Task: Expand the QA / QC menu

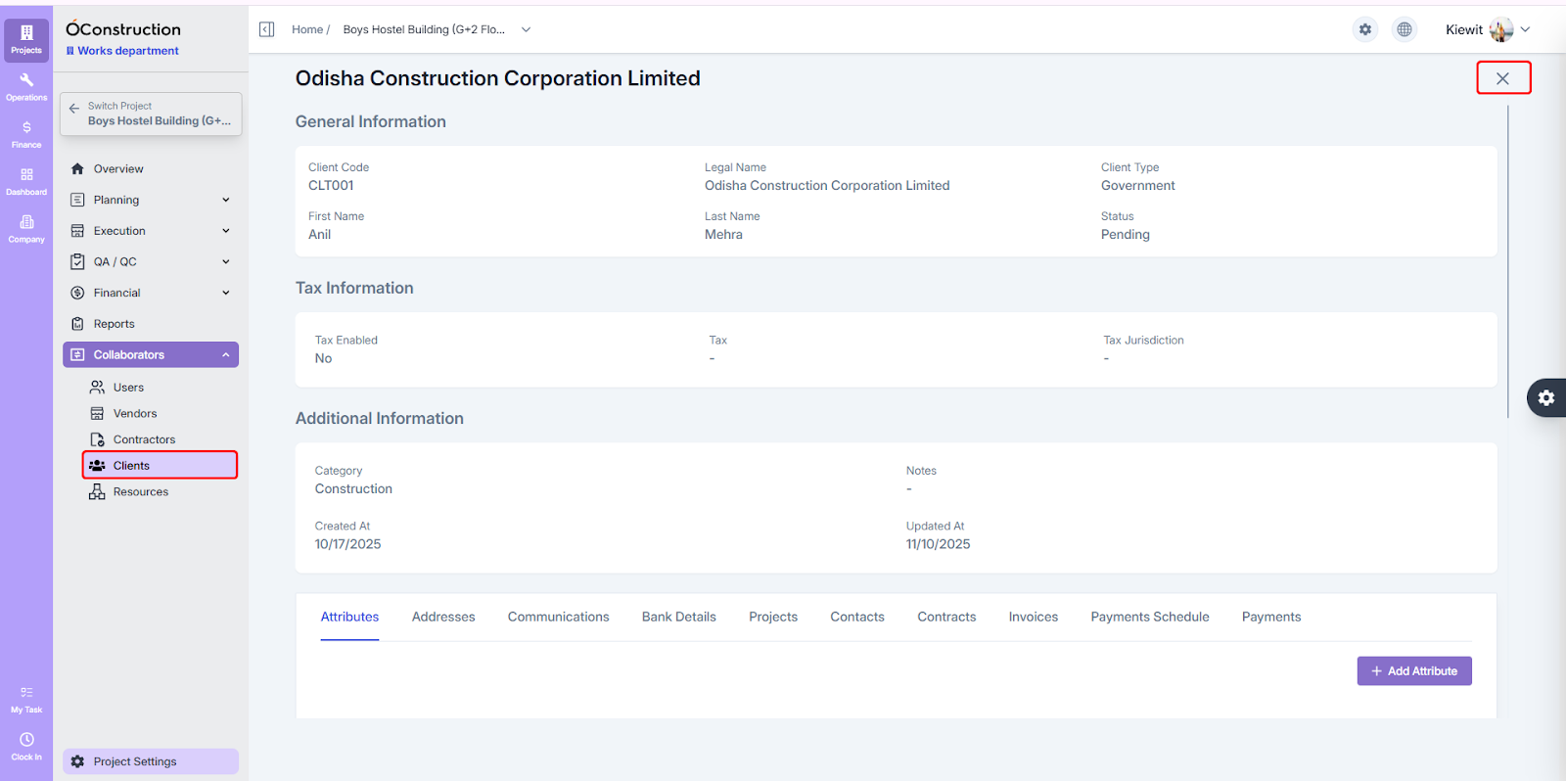Action: click(151, 262)
